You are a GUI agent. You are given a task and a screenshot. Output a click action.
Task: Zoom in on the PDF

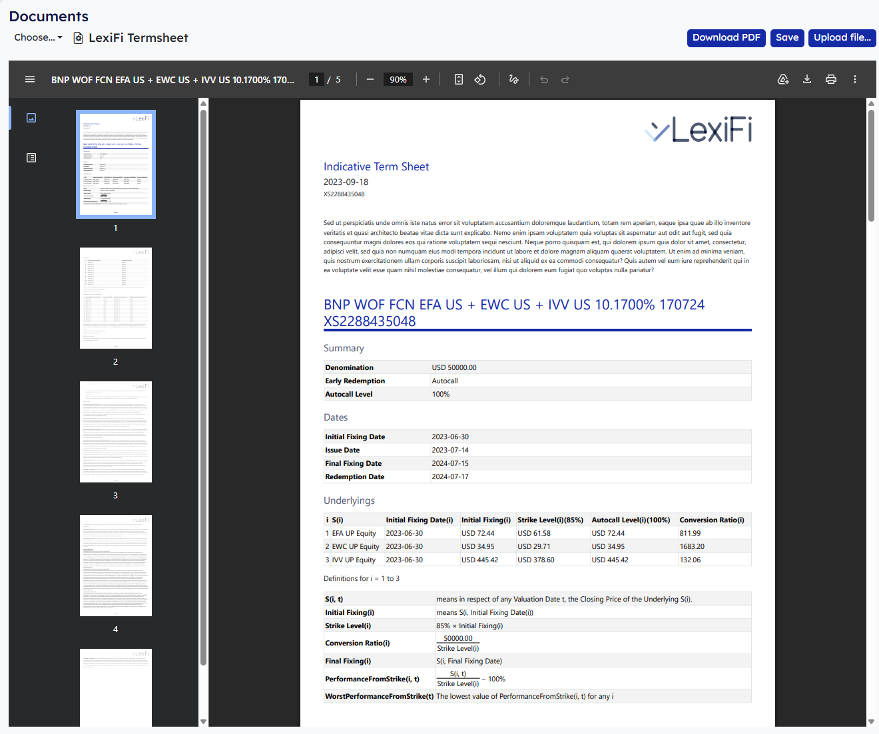point(426,79)
